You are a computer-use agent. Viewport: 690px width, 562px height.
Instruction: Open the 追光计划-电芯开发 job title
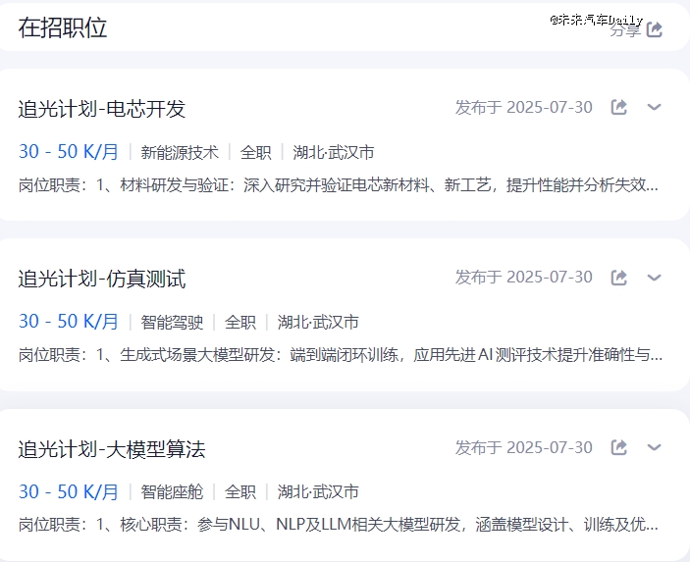click(x=102, y=109)
